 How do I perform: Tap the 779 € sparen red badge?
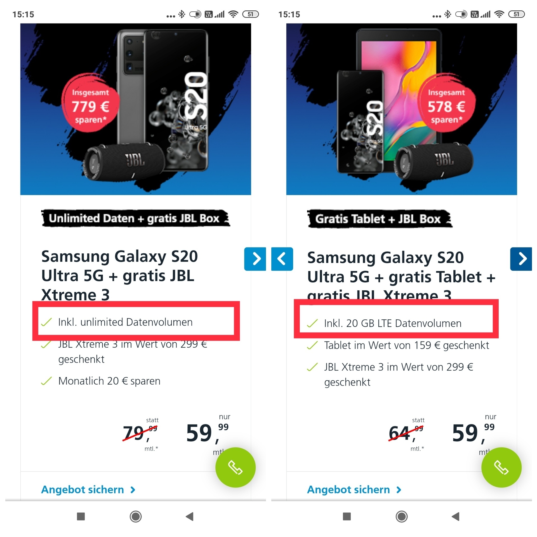[90, 103]
